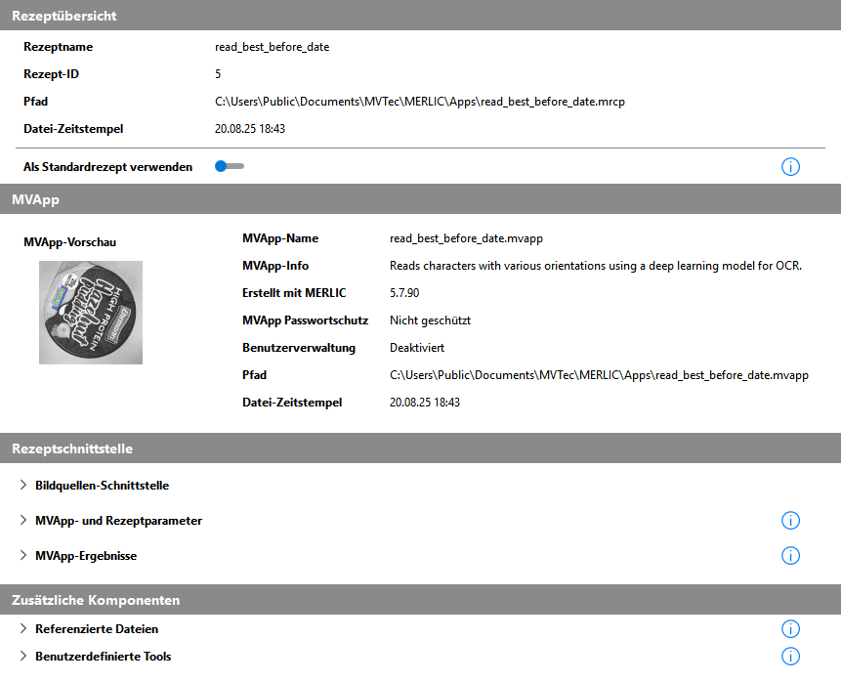This screenshot has height=682, width=841.
Task: Toggle the Als Standardrezept verwenden switch
Action: coord(230,166)
